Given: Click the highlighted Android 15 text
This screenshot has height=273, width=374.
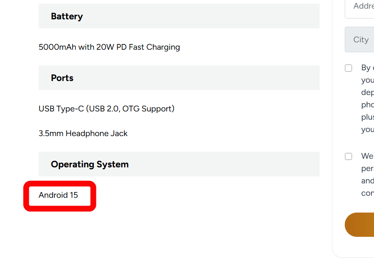Looking at the screenshot, I should coord(58,195).
